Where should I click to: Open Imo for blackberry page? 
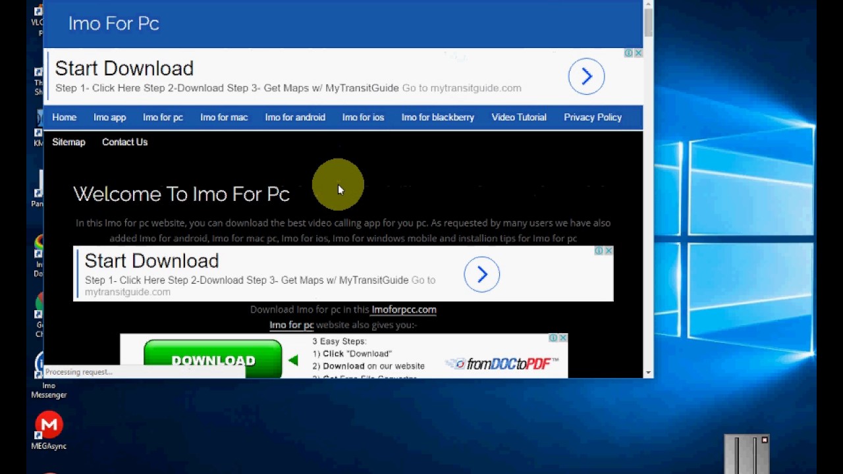pos(438,117)
